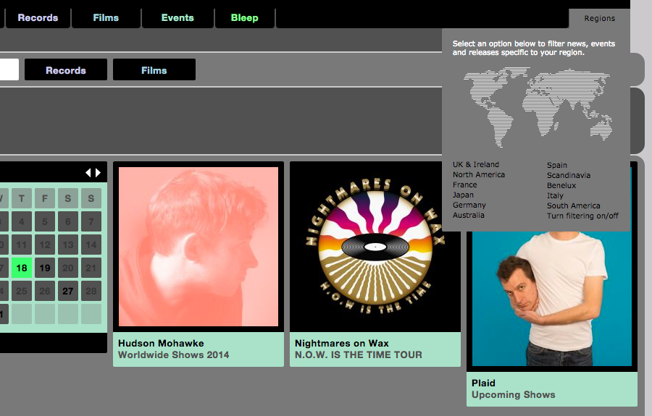Select Germany region

pos(469,205)
